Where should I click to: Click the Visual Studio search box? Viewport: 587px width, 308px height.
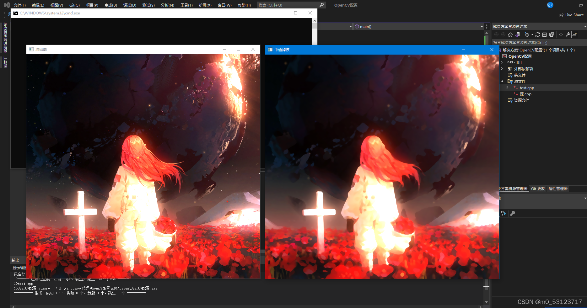pyautogui.click(x=291, y=5)
